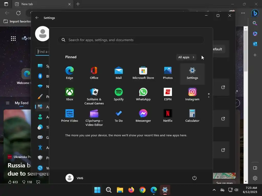Launch Firefox from the taskbar

click(x=131, y=190)
